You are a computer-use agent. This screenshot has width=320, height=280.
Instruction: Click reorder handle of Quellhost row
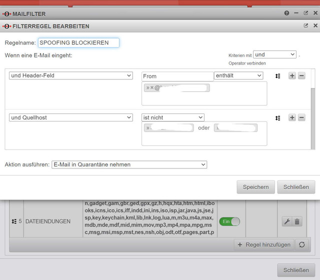[277, 118]
